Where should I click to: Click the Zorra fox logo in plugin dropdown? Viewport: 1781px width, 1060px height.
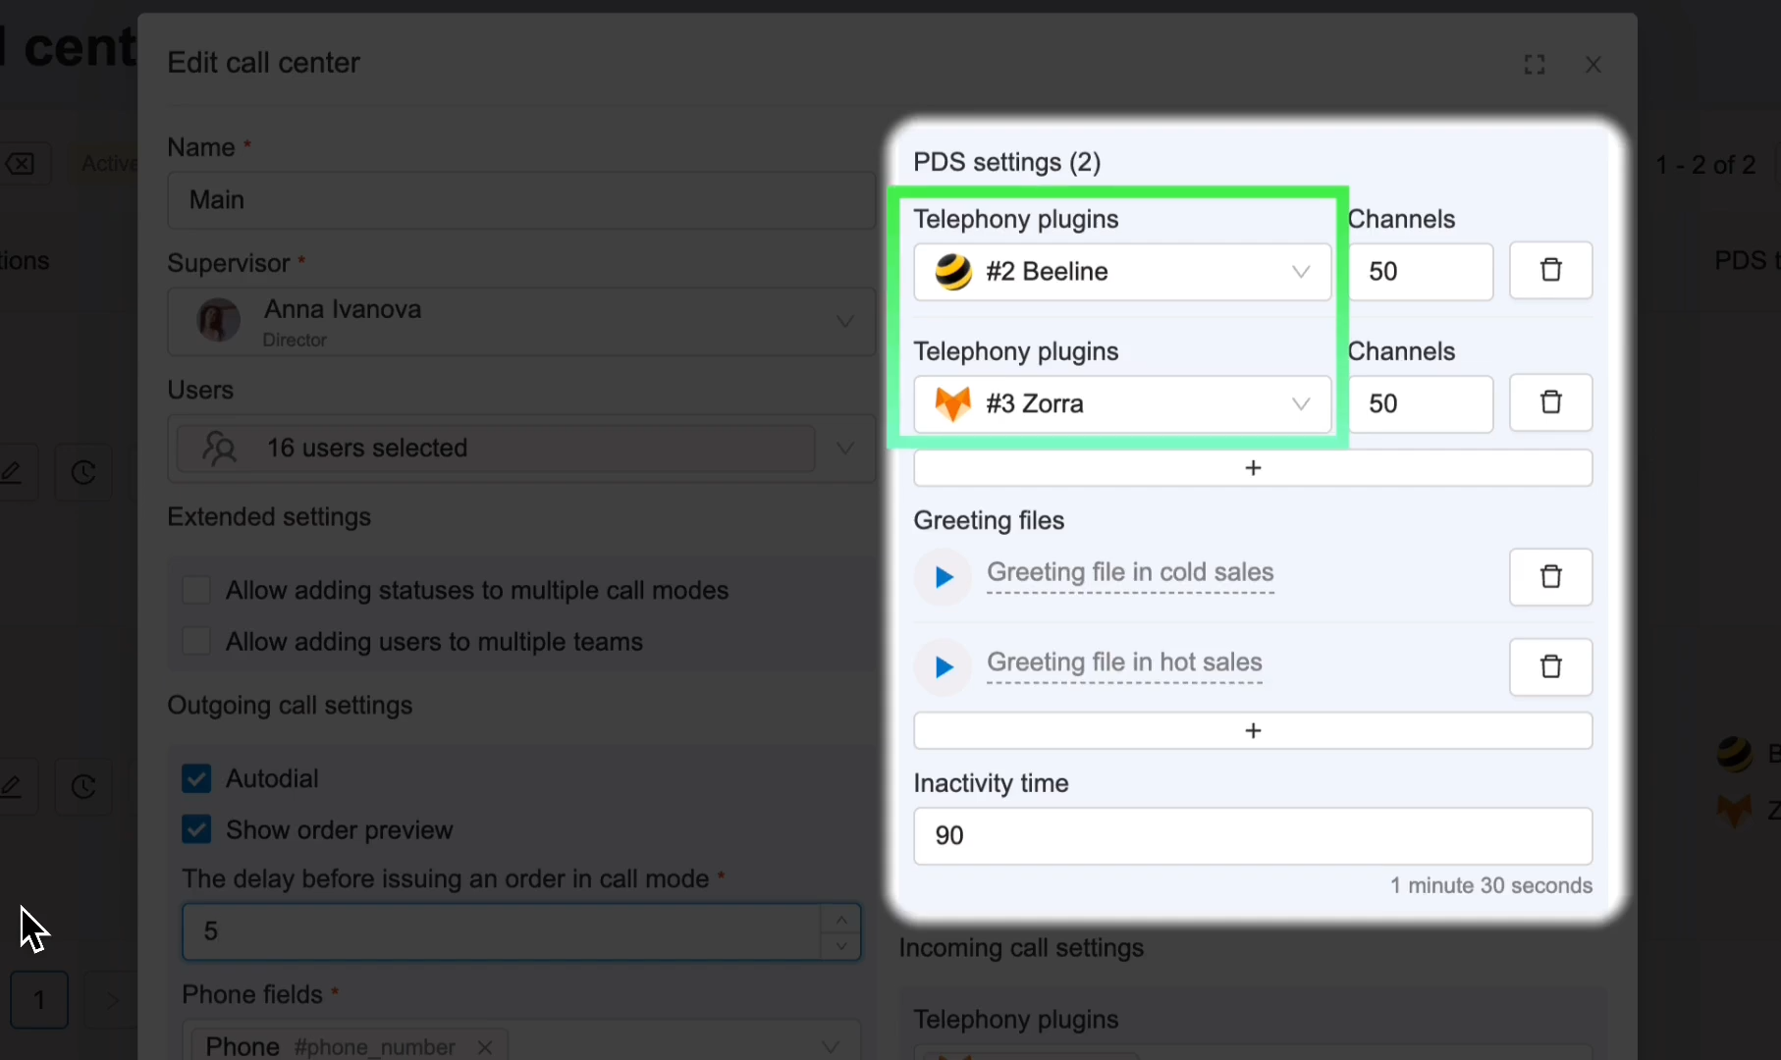(x=952, y=404)
